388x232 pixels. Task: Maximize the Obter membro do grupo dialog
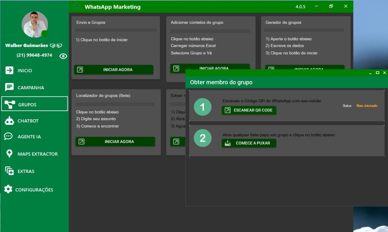pyautogui.click(x=377, y=73)
